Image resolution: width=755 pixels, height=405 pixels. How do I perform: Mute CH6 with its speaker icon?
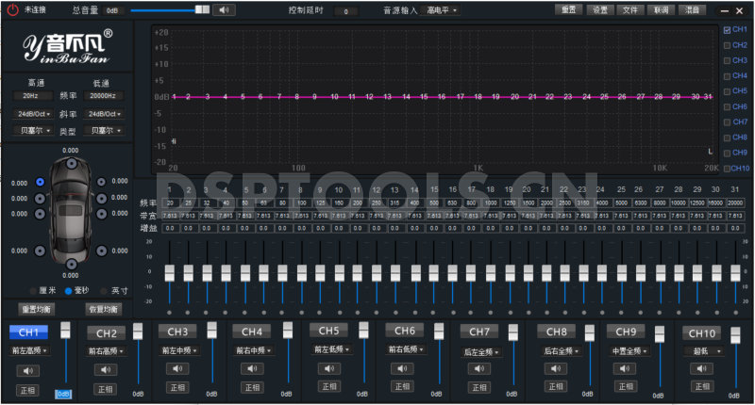point(403,368)
